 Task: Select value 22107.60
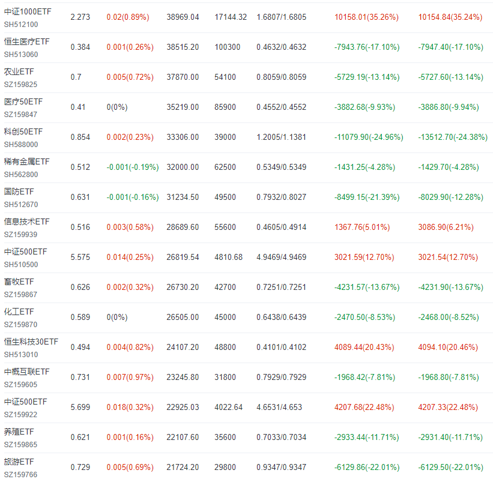click(x=183, y=437)
